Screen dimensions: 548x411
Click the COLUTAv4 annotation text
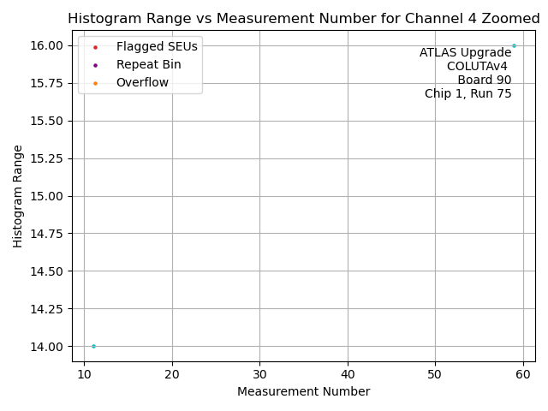pyautogui.click(x=478, y=67)
